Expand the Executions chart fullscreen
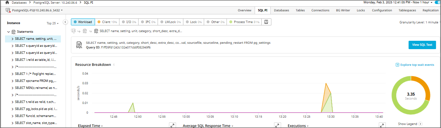Viewport: 441px width, 128px height. [382, 125]
